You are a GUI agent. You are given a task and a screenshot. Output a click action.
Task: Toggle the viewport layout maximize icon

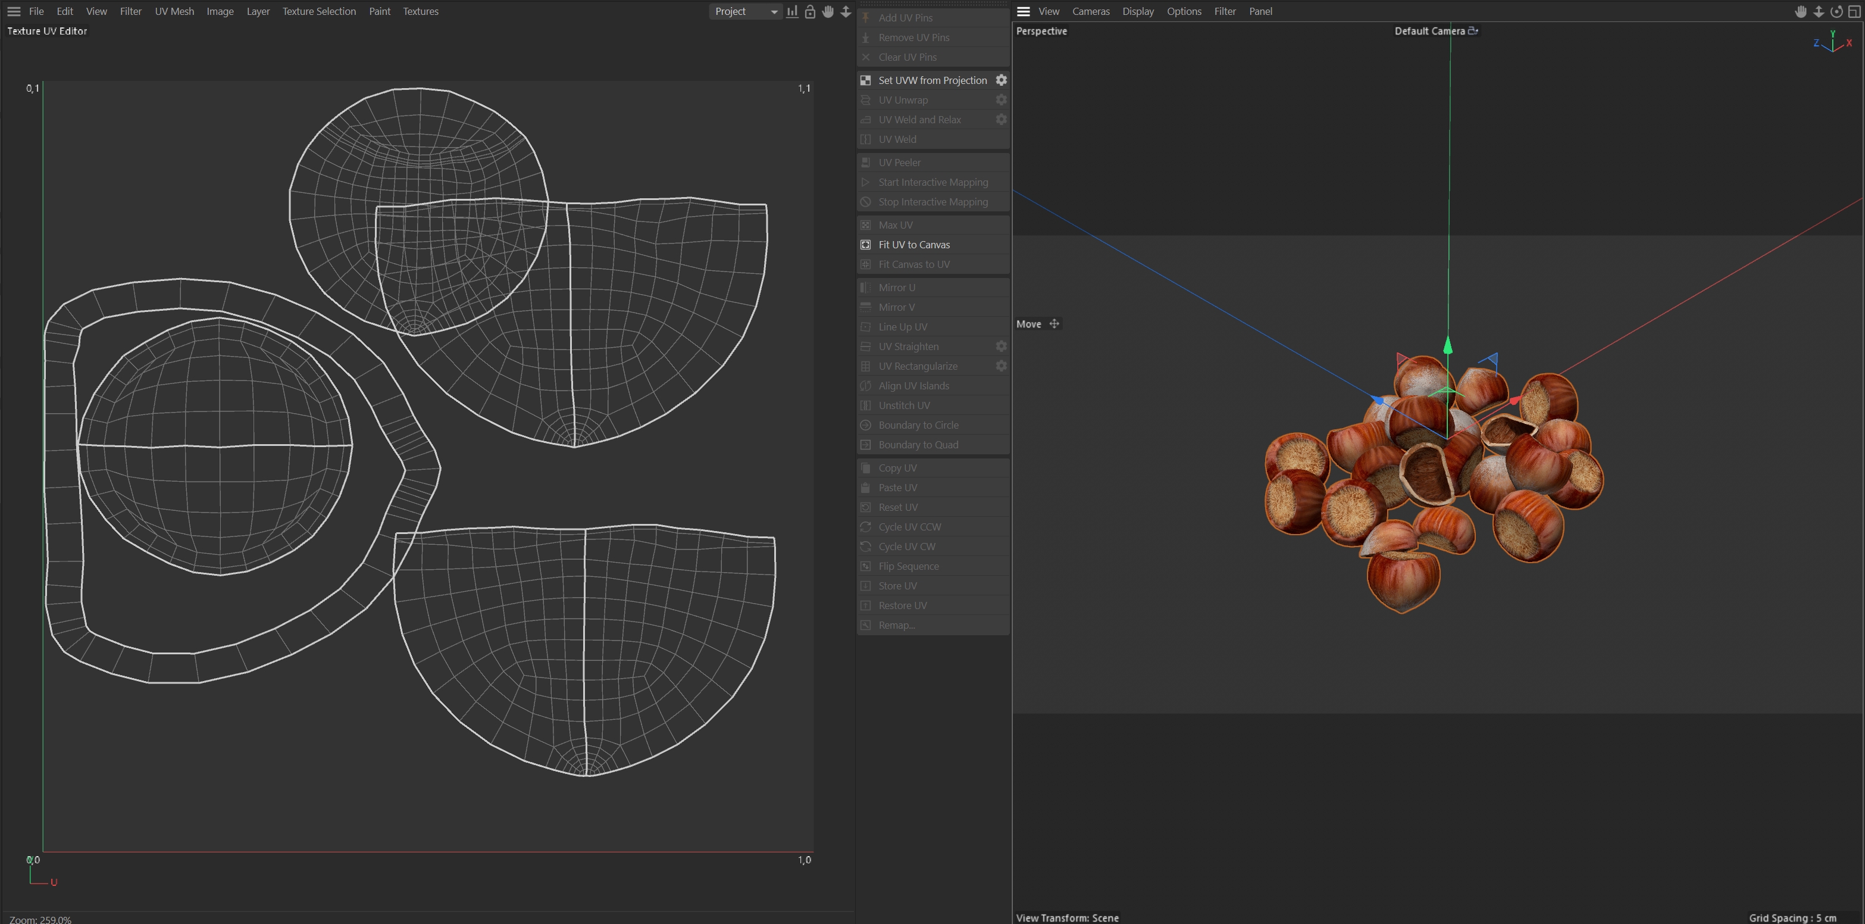[x=1854, y=11]
